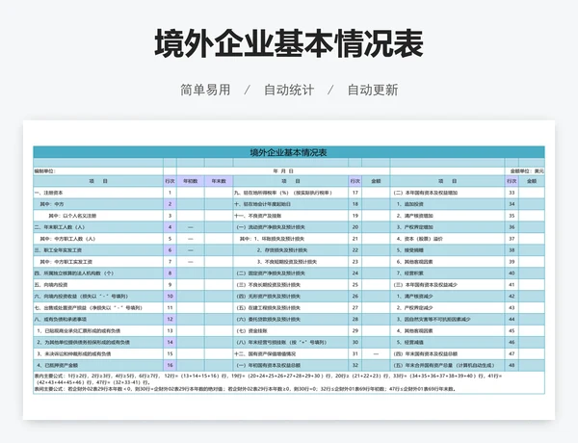Viewport: 578px width, 443px height.
Task: Click the row 六、向境内投资收益
Action: click(x=98, y=296)
